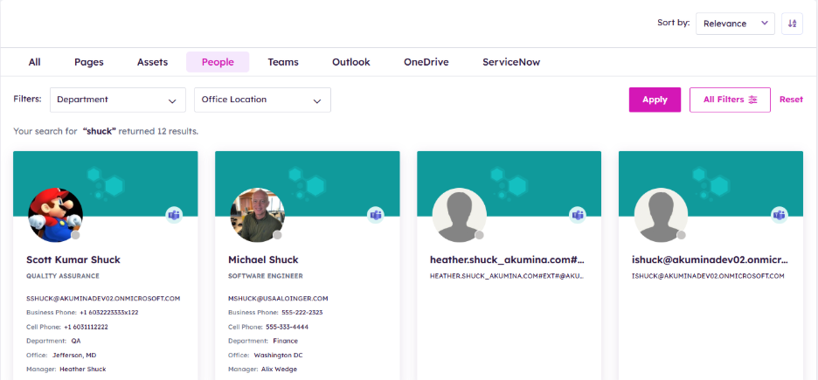This screenshot has height=380, width=818.
Task: Click Teams chat icon on Michael Shuck card
Action: 376,215
